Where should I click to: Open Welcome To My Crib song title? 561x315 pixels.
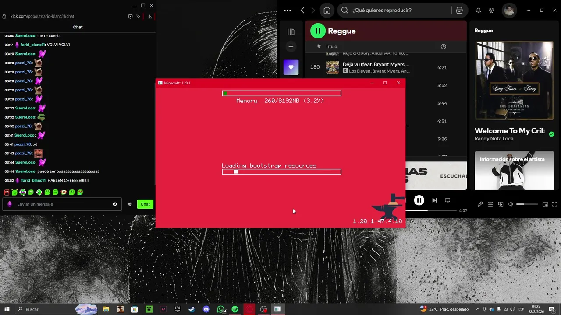click(509, 130)
